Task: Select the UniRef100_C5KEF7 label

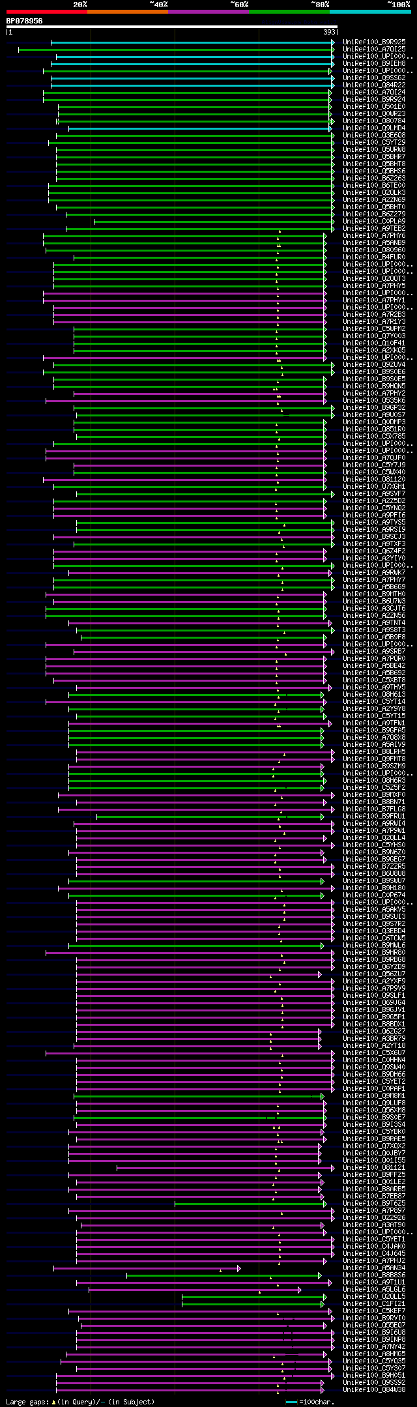Action: pos(374,1311)
